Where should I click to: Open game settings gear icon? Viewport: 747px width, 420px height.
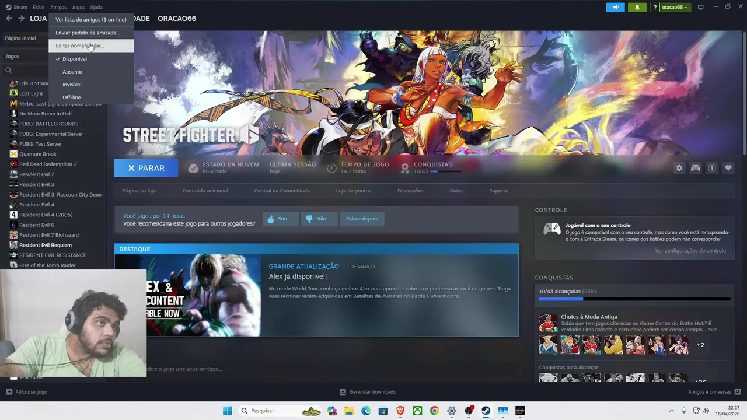click(x=679, y=168)
